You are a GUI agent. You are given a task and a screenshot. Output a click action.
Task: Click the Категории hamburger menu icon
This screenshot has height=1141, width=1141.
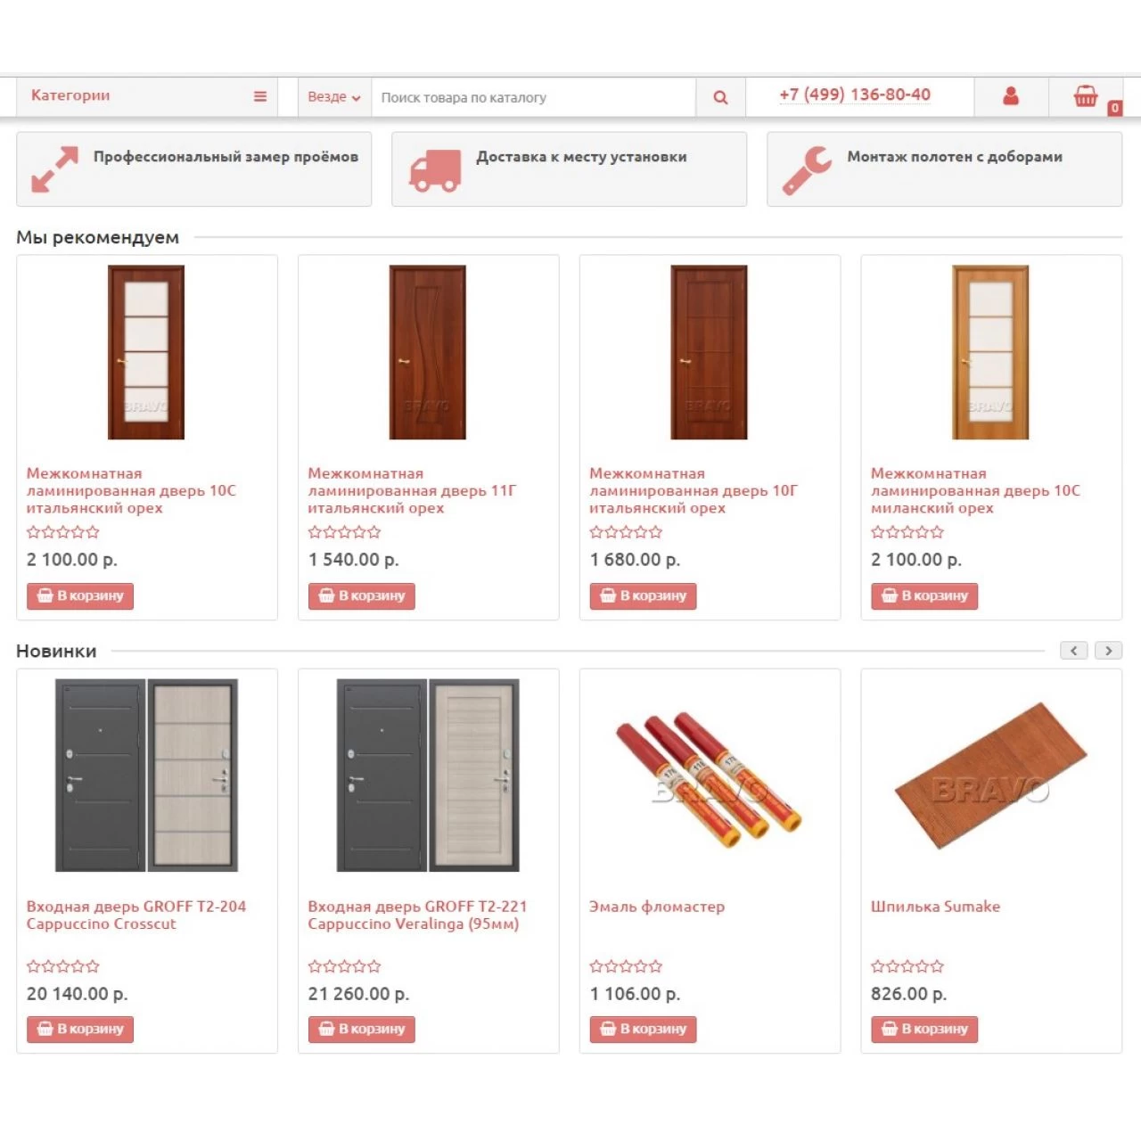pyautogui.click(x=260, y=96)
